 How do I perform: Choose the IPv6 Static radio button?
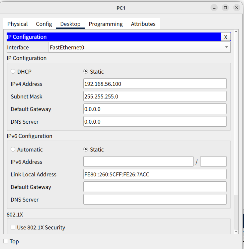(x=86, y=149)
